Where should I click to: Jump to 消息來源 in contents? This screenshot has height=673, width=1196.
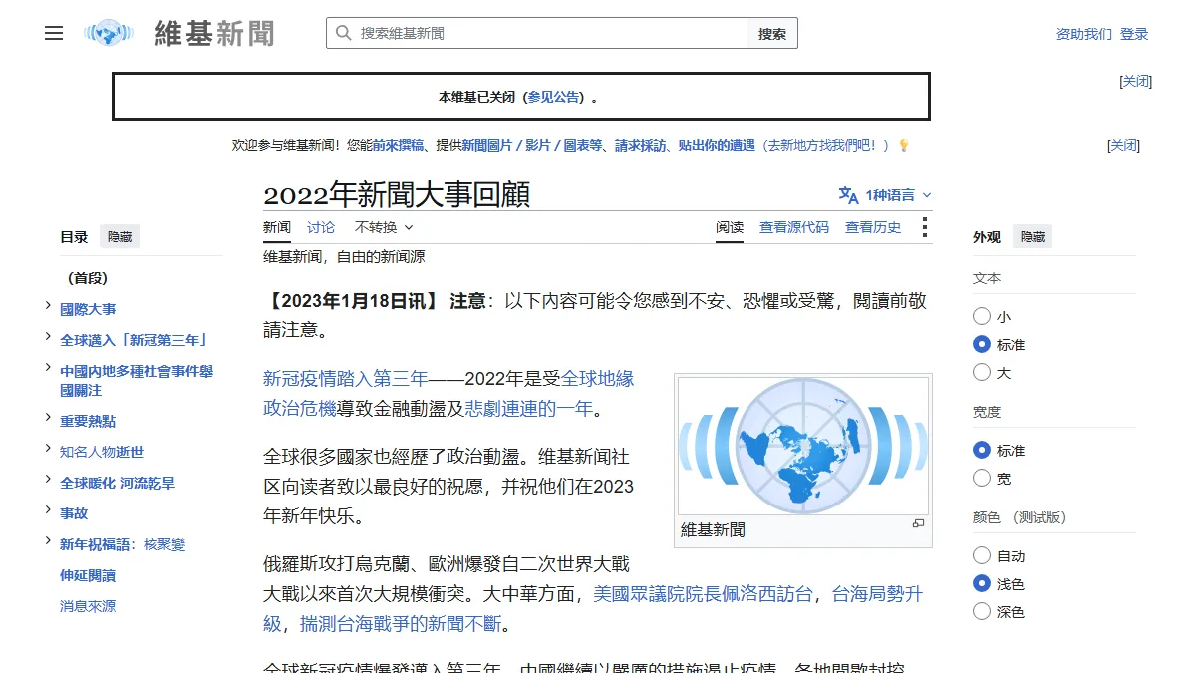(88, 606)
